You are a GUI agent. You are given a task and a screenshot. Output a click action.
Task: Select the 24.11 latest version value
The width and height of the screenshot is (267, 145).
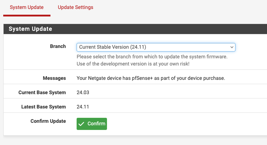tap(83, 107)
